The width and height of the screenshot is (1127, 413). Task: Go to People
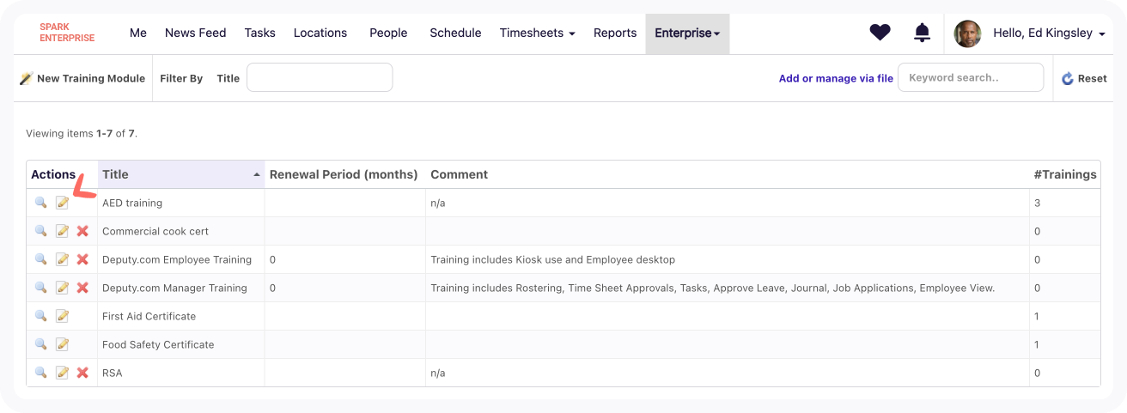388,33
